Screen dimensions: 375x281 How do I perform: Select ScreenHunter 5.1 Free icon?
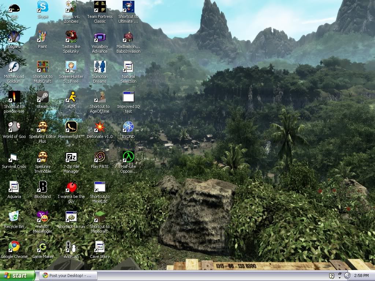pos(71,67)
